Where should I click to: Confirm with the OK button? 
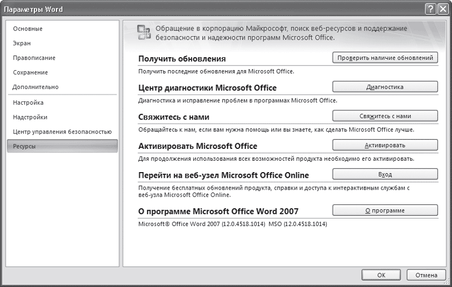381,275
